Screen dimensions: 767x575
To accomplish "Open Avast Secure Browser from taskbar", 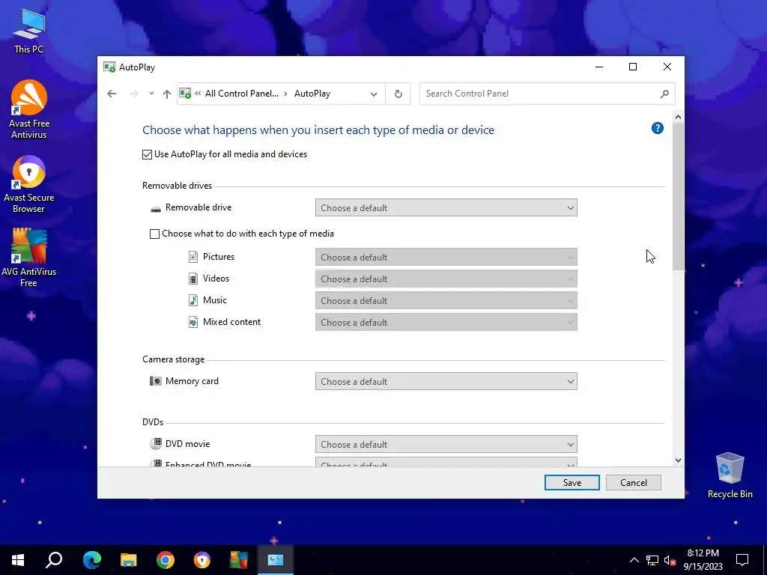I will (202, 560).
